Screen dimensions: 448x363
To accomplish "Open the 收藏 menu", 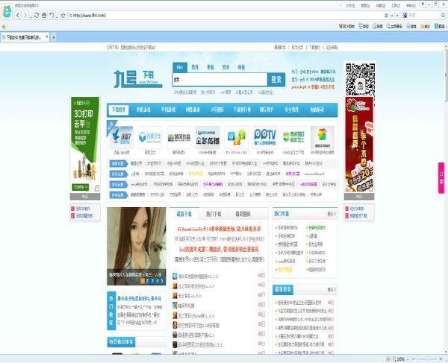I will (x=380, y=5).
